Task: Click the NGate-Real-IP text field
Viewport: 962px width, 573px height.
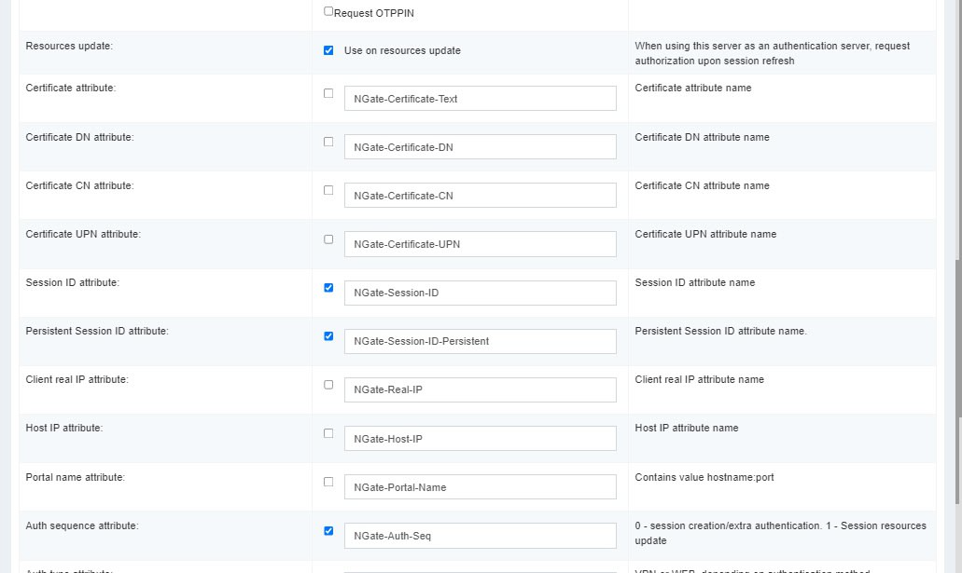Action: (480, 389)
